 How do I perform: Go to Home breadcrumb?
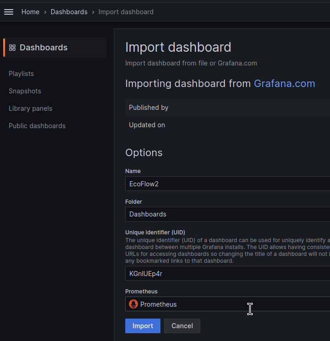point(30,12)
